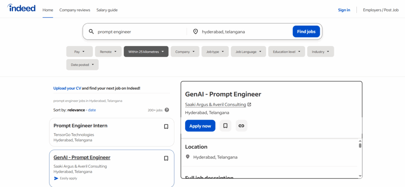Open the jobs count help icon
Image resolution: width=405 pixels, height=187 pixels.
167,110
